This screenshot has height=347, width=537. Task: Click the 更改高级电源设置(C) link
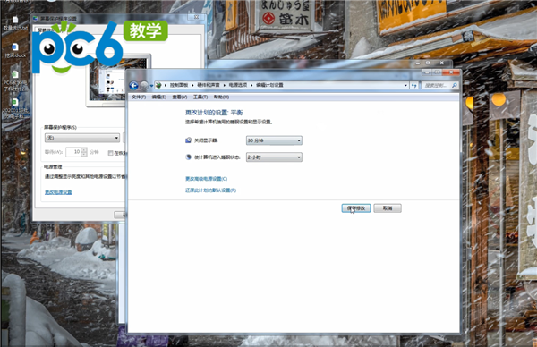pos(206,179)
